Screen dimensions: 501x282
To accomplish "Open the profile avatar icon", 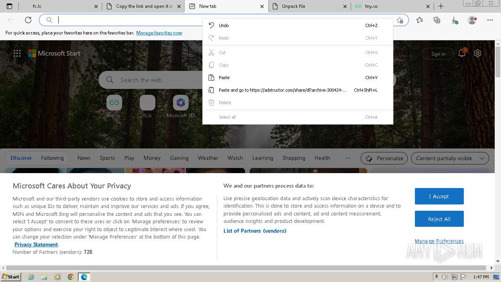I will [x=472, y=20].
